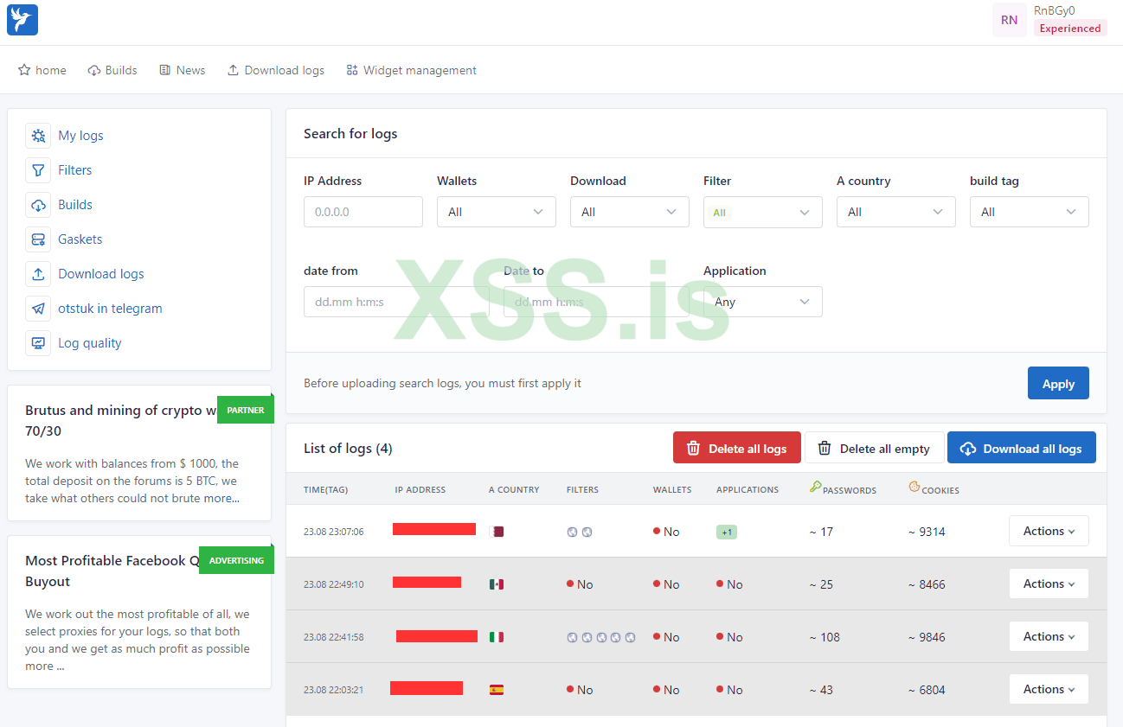Click the blue bird logo icon
This screenshot has height=727, width=1123.
pos(22,20)
